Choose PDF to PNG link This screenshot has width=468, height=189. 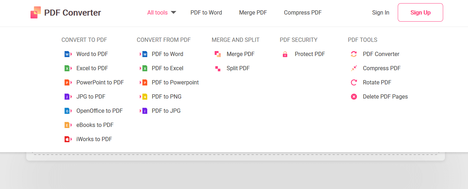pos(166,96)
